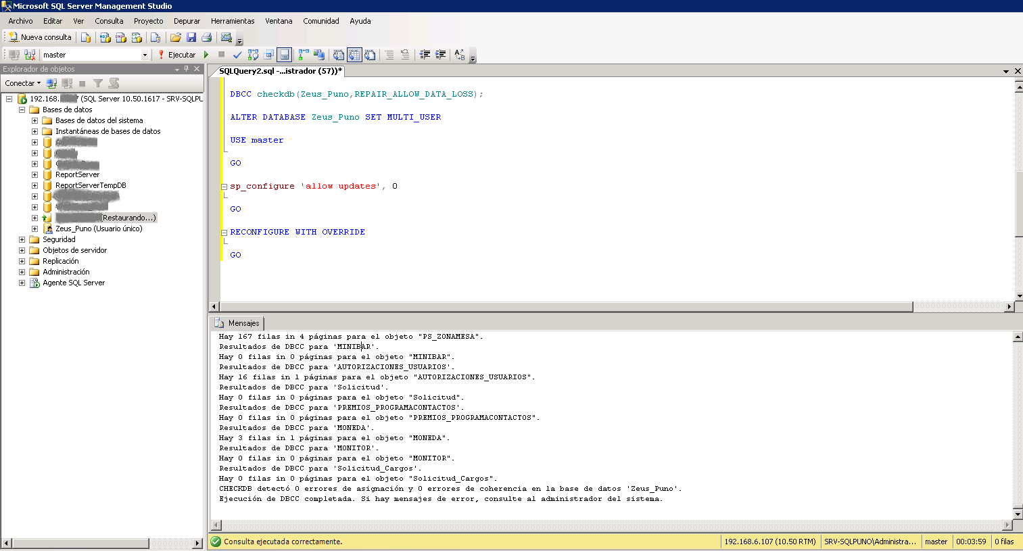Select Objetos de servidor folder
Viewport: 1023px width, 551px height.
75,250
